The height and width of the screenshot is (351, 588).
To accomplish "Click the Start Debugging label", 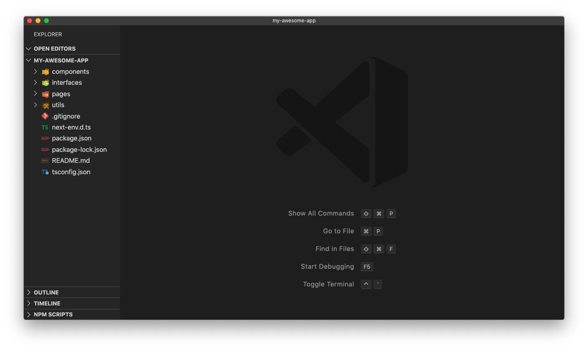I will 327,267.
